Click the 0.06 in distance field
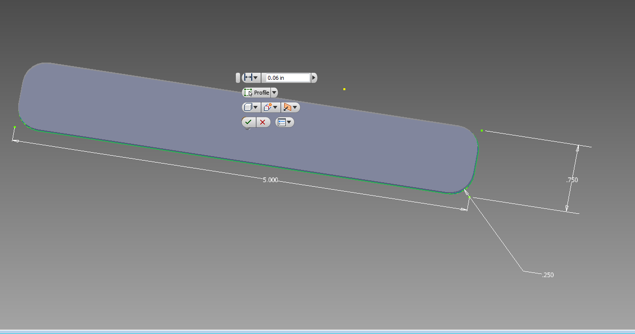Viewport: 635px width, 334px height. coord(288,78)
